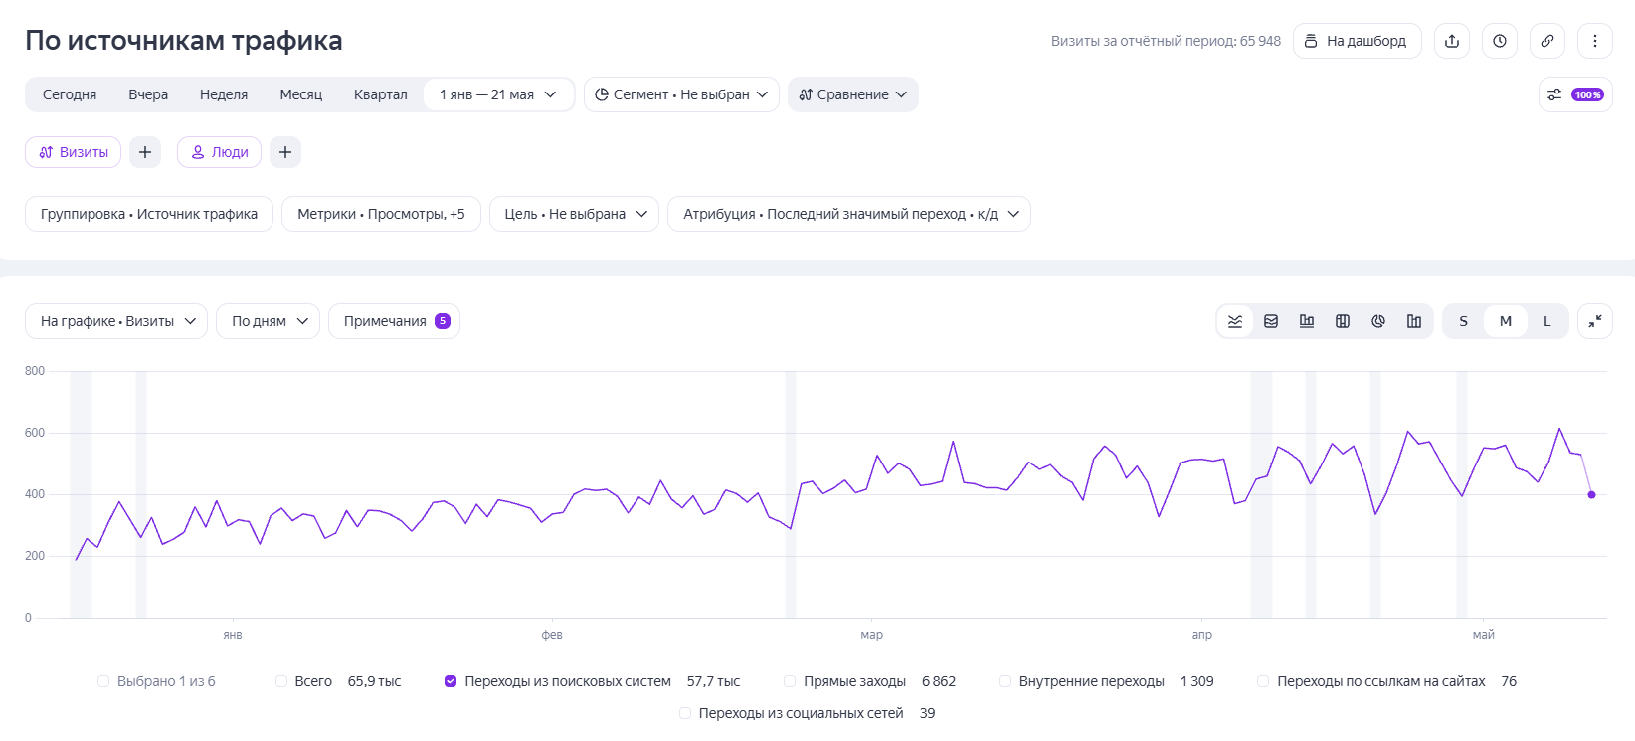Click the last data point on chart

tap(1591, 494)
